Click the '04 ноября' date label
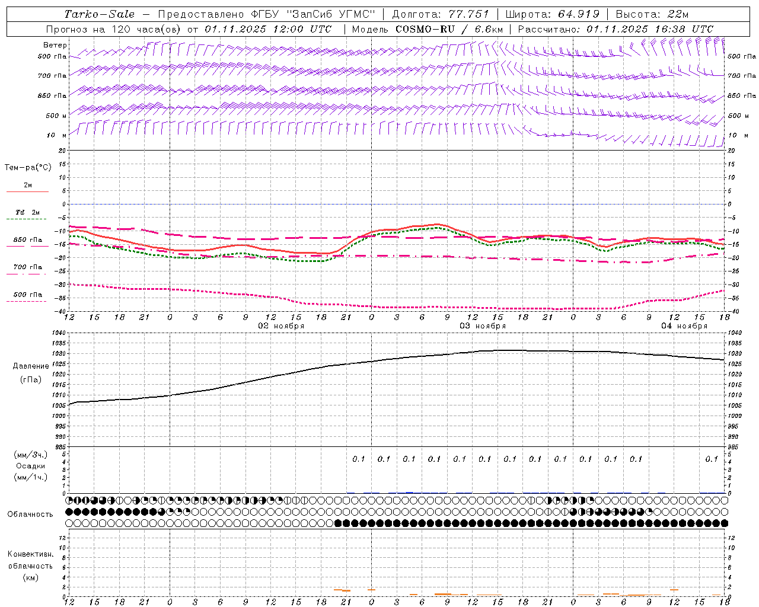Image resolution: width=759 pixels, height=607 pixels. (x=684, y=326)
